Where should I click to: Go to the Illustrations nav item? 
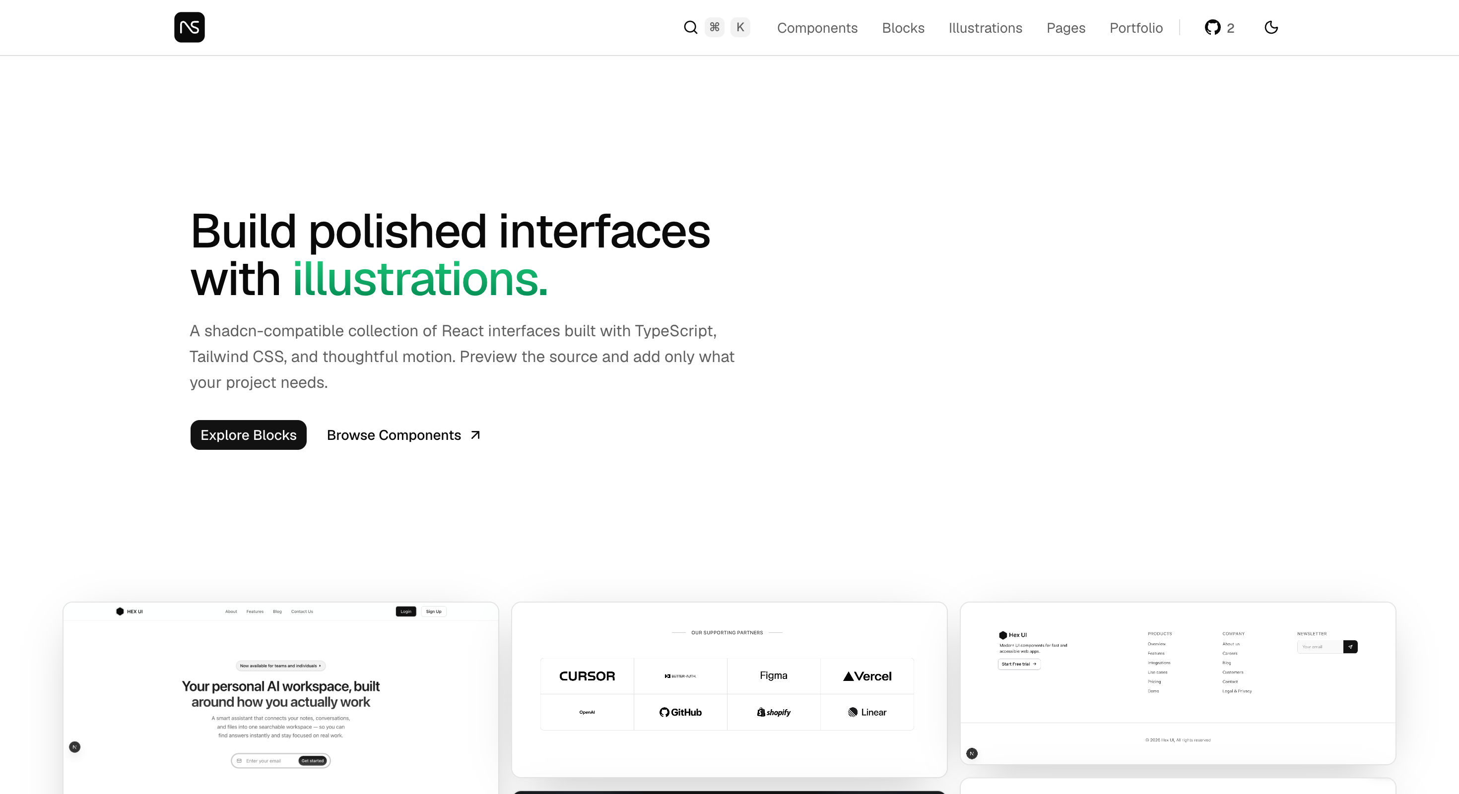click(985, 28)
